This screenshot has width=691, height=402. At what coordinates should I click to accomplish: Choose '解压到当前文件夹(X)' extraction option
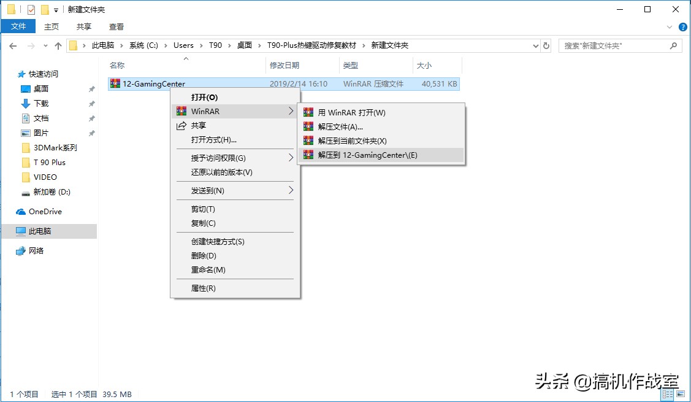coord(354,141)
